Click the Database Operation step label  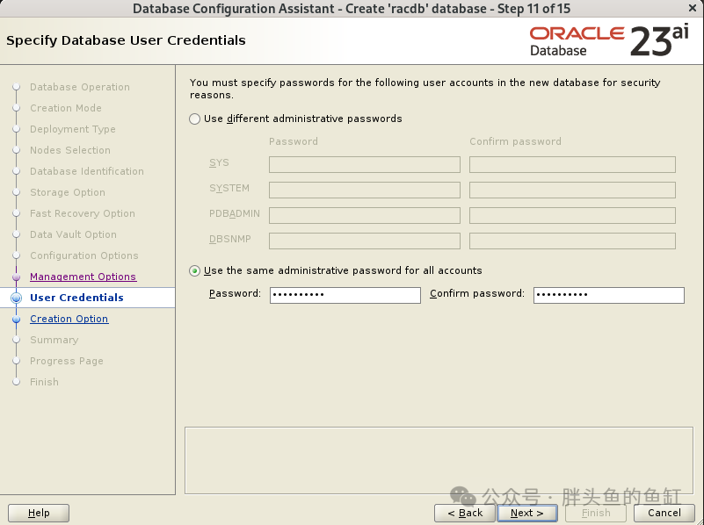click(x=80, y=87)
